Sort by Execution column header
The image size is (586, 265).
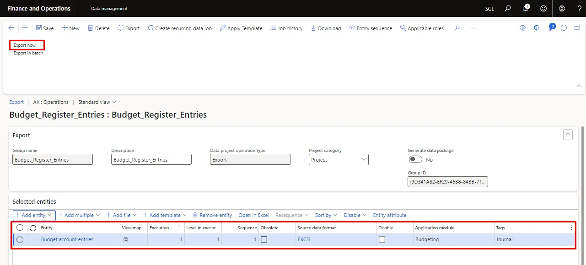[166, 227]
